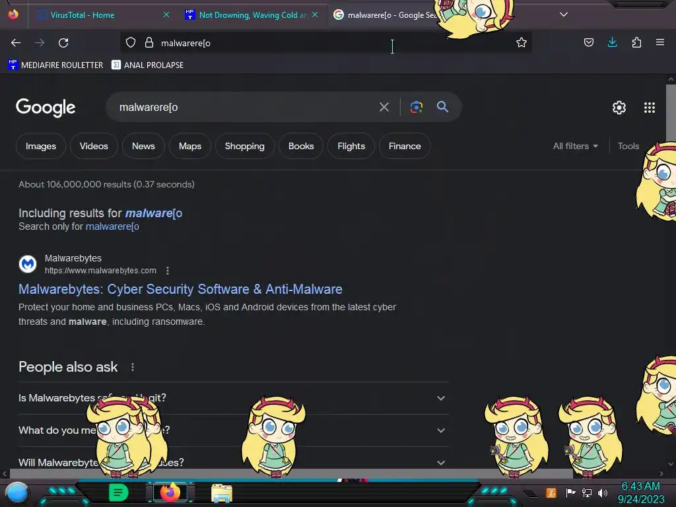
Task: Click the www.malwarebytes.com URL
Action: point(100,271)
